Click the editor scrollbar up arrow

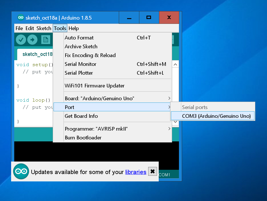(176, 64)
